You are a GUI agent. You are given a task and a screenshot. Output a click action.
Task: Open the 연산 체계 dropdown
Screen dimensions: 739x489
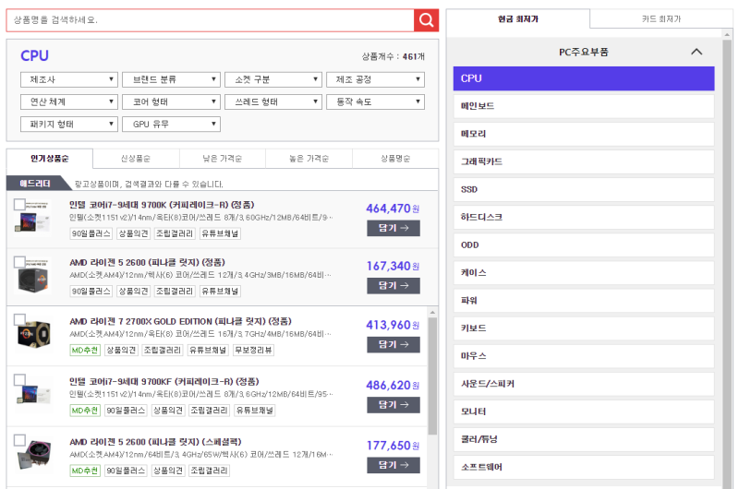68,101
